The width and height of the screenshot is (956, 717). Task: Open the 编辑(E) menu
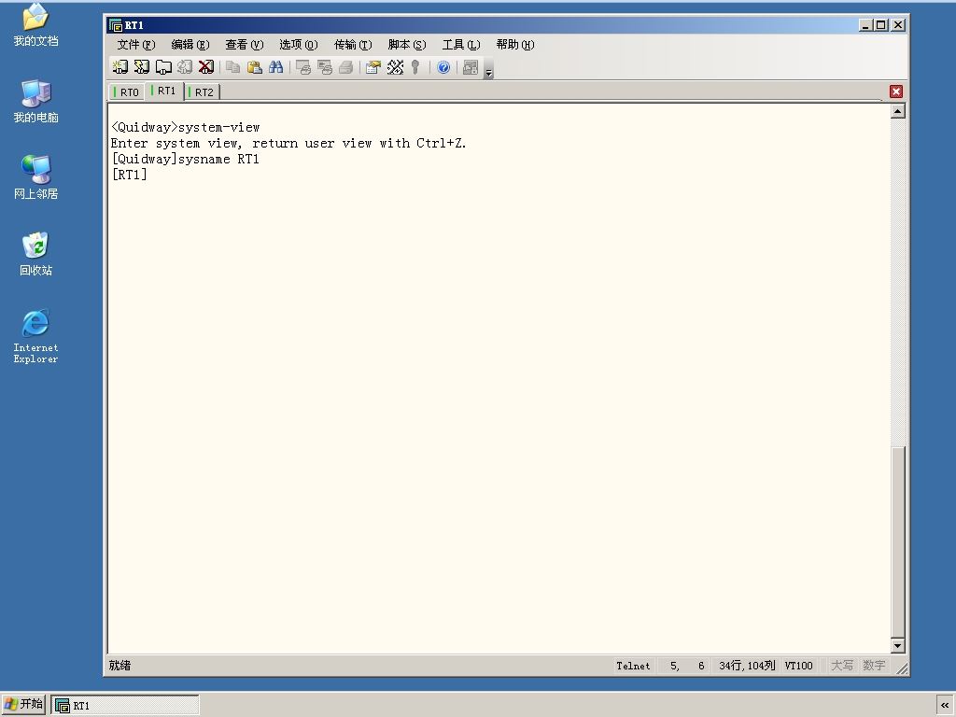[x=190, y=45]
